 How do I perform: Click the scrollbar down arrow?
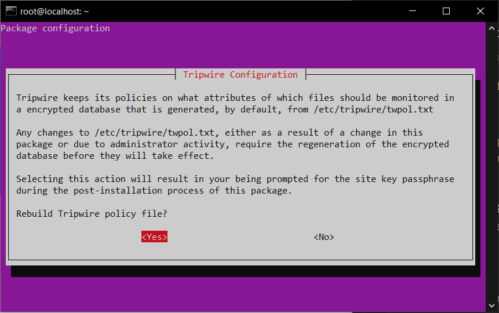pyautogui.click(x=491, y=305)
